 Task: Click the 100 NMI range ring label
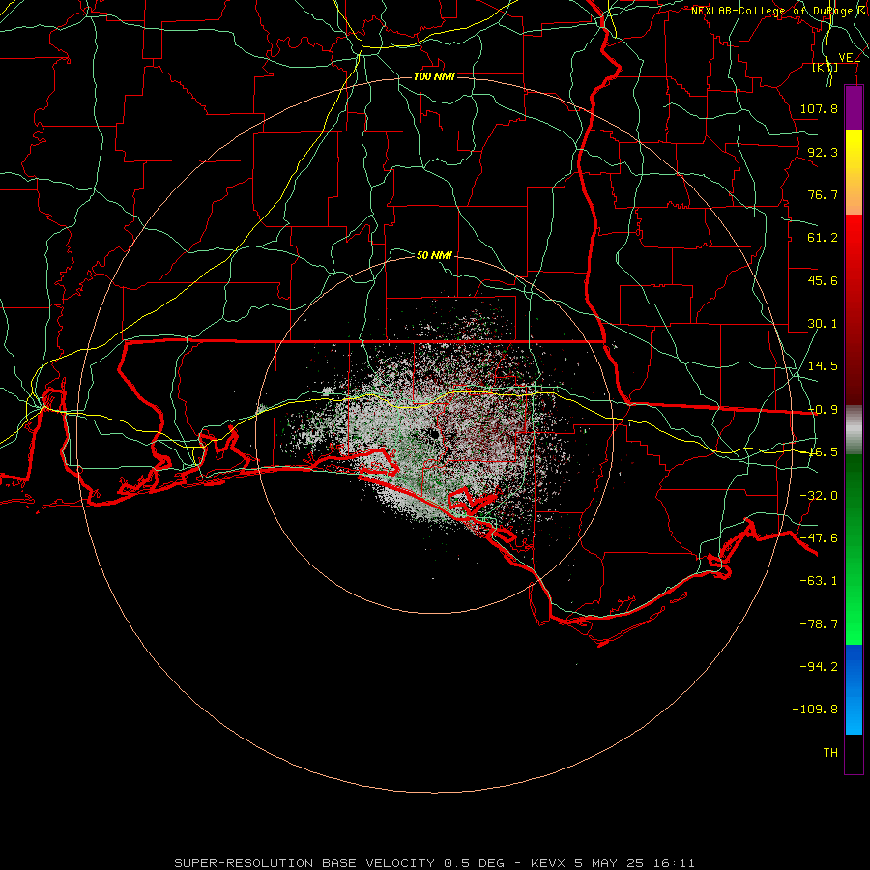click(x=434, y=76)
